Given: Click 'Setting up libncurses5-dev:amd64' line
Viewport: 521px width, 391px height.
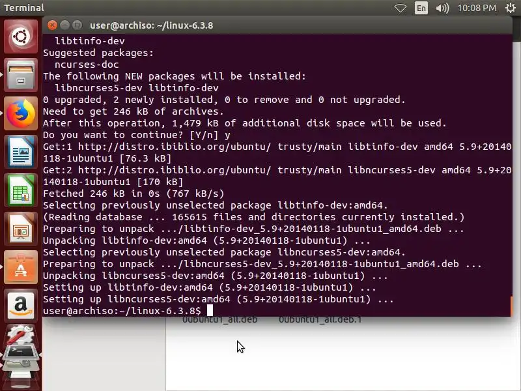Looking at the screenshot, I should click(218, 299).
